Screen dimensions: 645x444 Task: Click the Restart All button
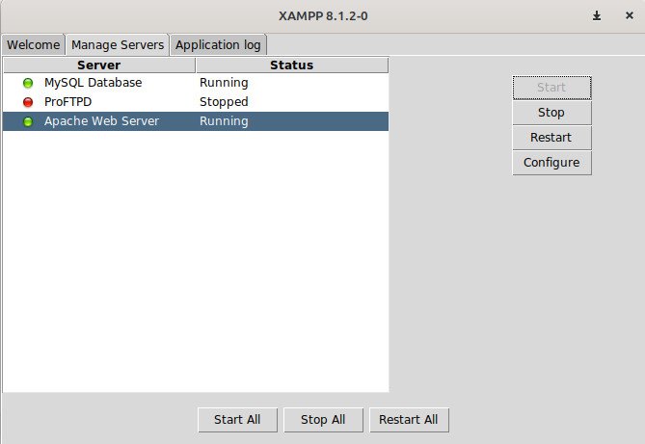coord(408,420)
